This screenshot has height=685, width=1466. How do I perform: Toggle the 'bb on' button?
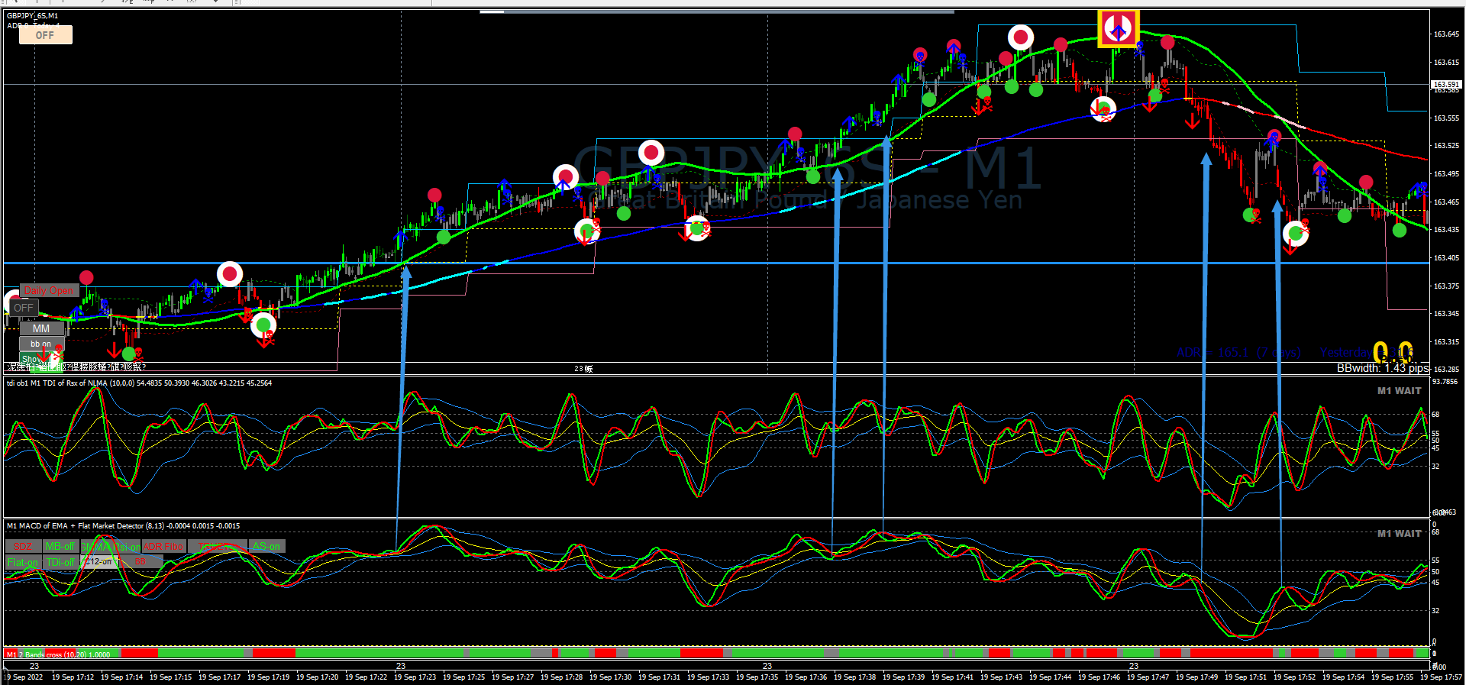41,344
